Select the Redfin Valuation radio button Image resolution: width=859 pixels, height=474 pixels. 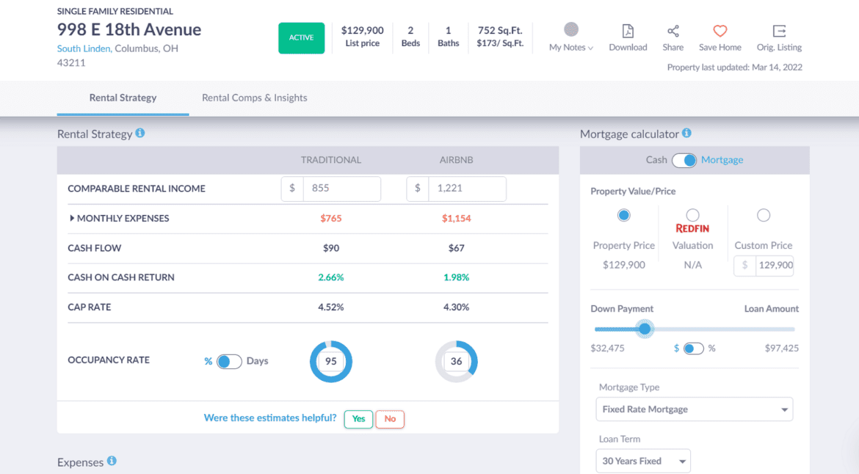[692, 215]
